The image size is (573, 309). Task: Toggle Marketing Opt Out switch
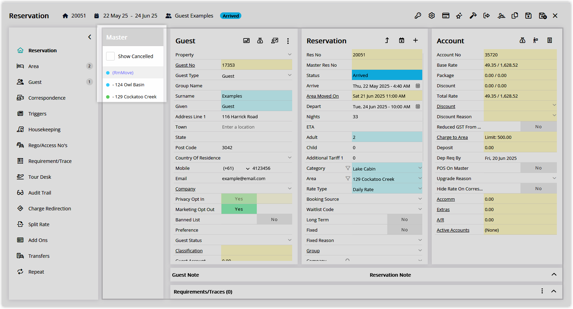tap(239, 209)
